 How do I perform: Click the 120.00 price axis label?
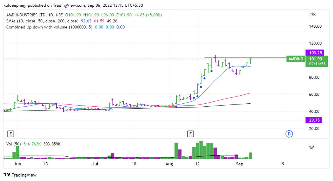[x=316, y=43]
